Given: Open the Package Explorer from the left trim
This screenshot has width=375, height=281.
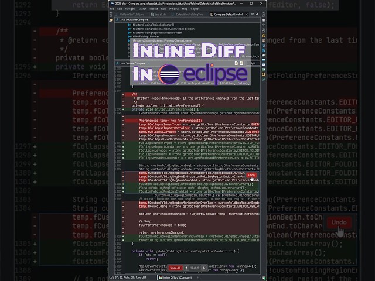Looking at the screenshot, I should coord(111,20).
